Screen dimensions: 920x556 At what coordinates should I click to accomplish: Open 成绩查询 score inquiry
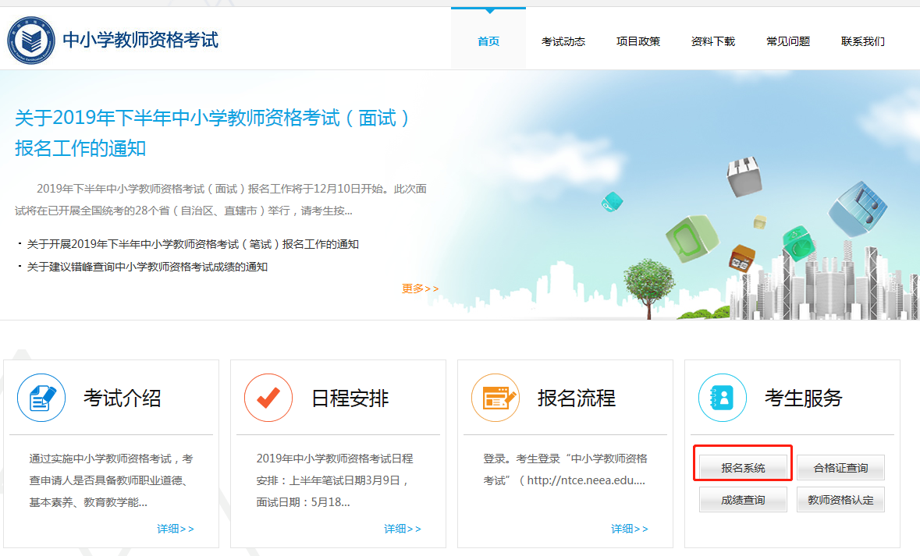(742, 498)
